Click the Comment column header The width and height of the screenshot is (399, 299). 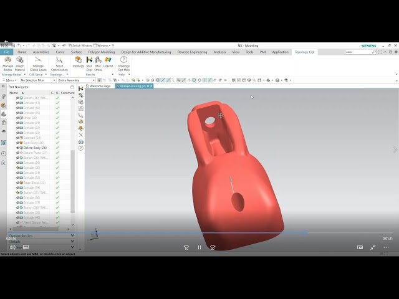67,93
